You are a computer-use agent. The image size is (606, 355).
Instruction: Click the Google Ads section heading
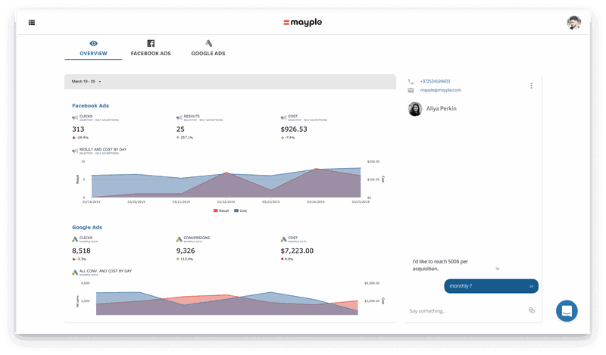(x=87, y=227)
